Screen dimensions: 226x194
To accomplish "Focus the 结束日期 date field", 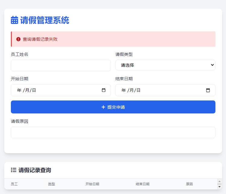I will (165, 90).
